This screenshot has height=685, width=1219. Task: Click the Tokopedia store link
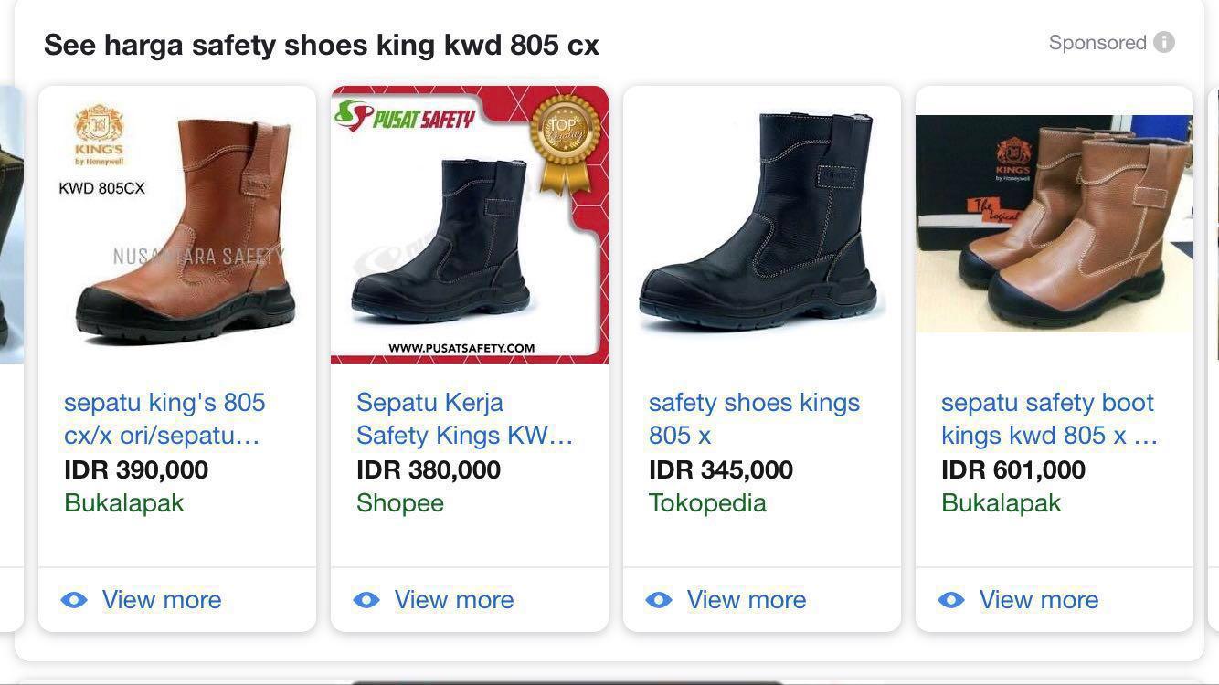706,502
